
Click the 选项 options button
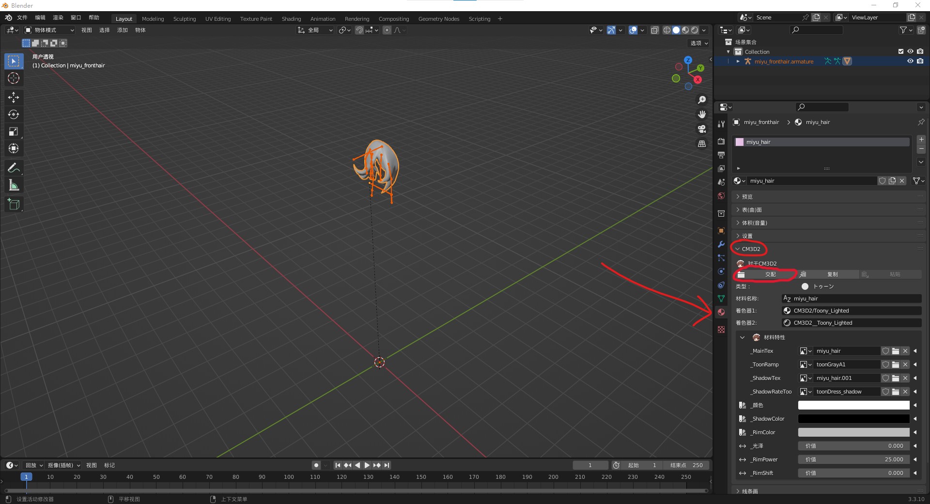(x=699, y=43)
